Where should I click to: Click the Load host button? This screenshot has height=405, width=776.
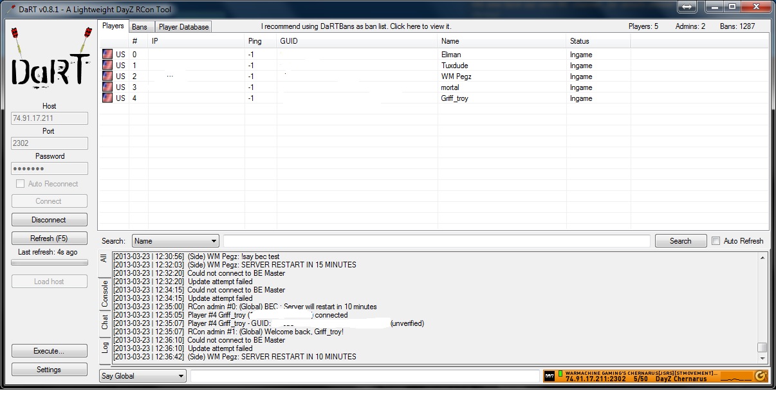click(x=49, y=282)
